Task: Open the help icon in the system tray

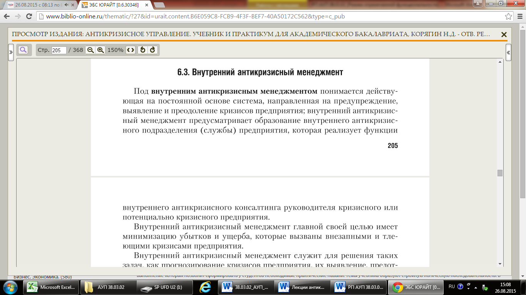Action: pos(460,287)
